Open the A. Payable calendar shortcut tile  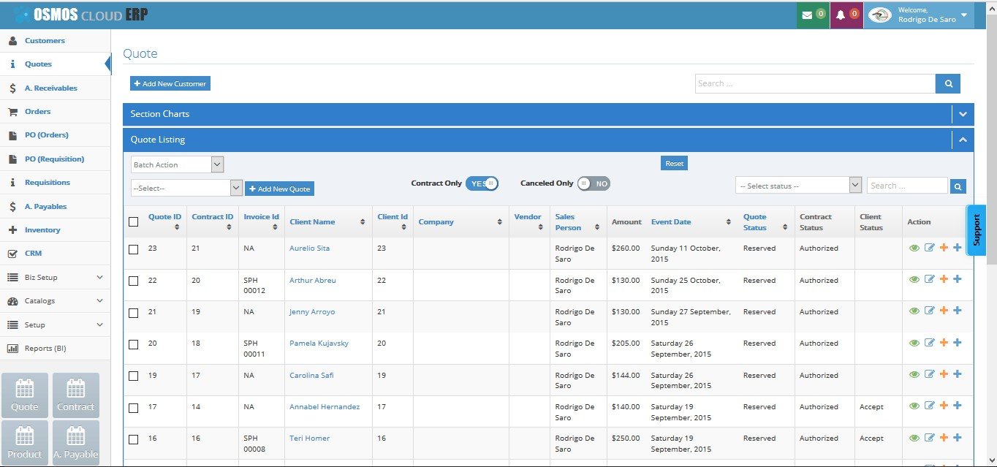tap(76, 443)
